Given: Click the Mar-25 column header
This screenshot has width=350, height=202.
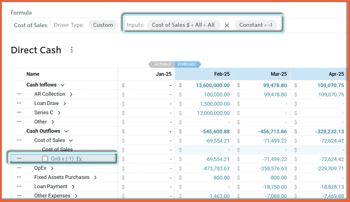Looking at the screenshot, I should 261,74.
